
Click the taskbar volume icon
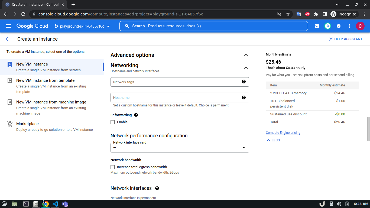339,204
